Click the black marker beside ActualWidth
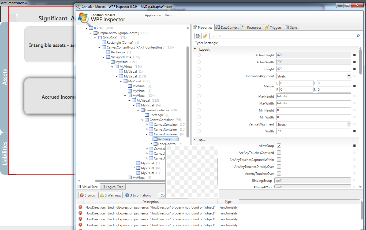 pyautogui.click(x=354, y=62)
